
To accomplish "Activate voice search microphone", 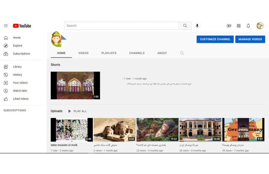I will coord(197,26).
